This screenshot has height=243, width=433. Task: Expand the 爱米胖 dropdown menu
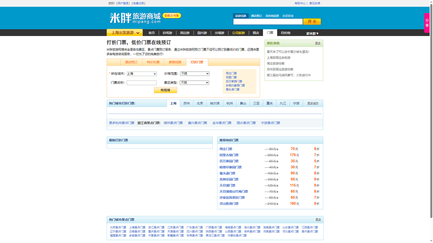coord(312,34)
